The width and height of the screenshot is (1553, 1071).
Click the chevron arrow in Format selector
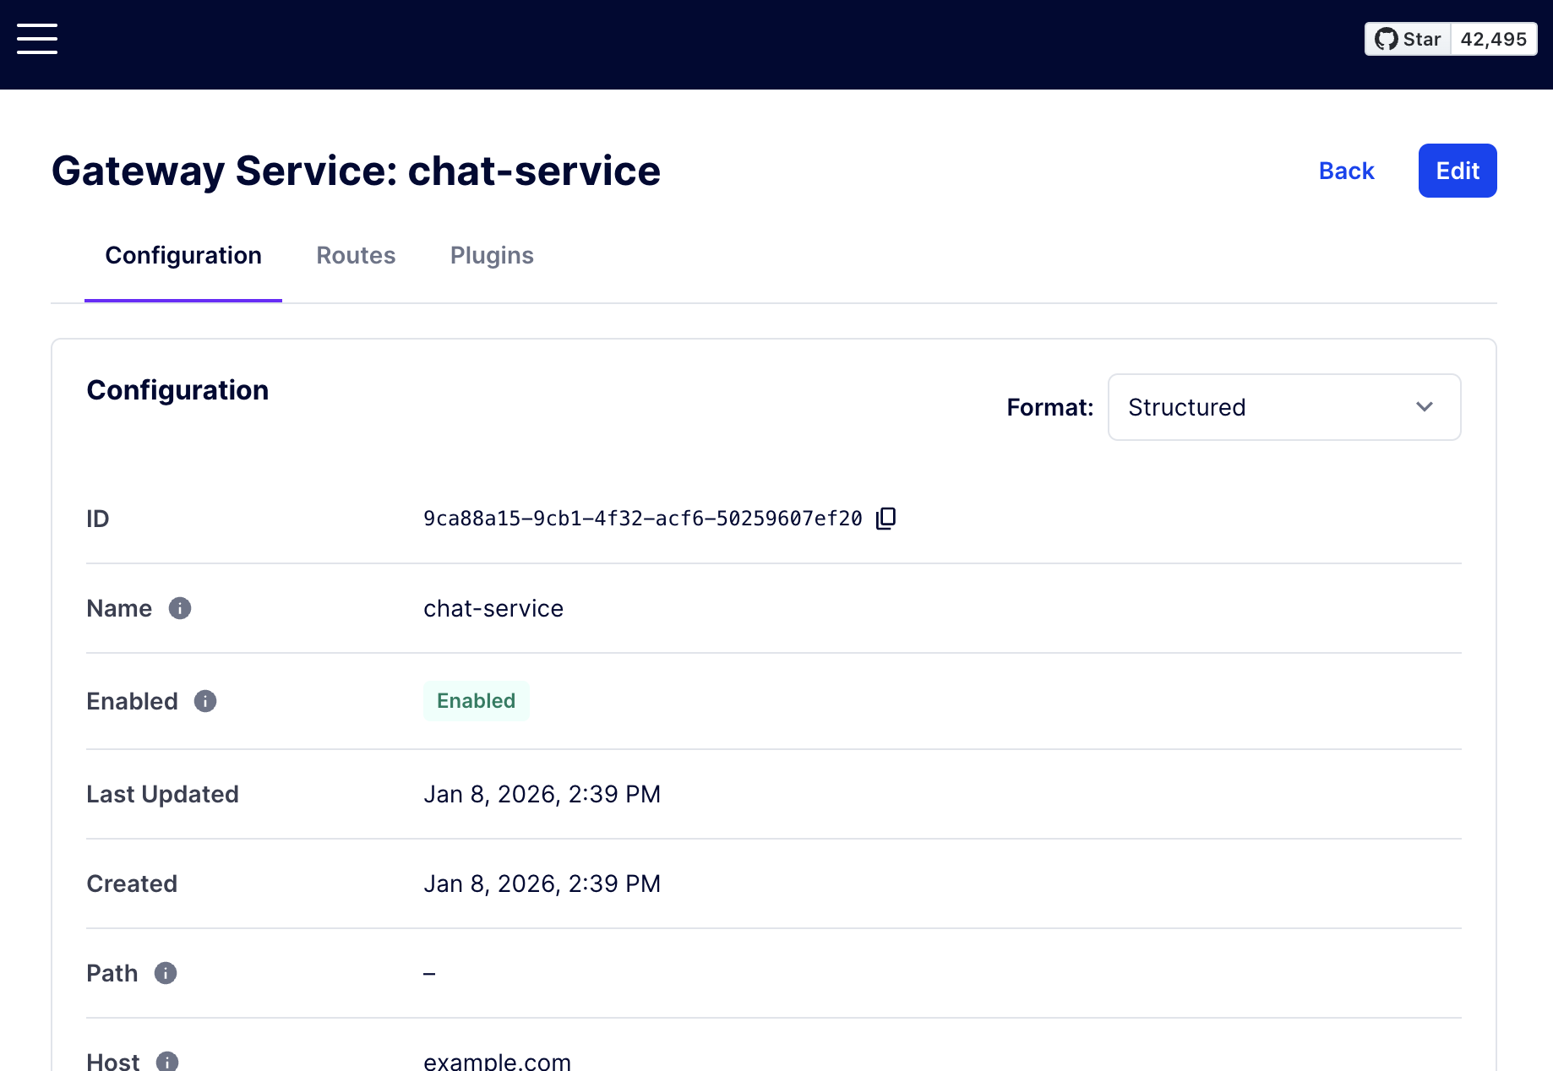click(1425, 407)
